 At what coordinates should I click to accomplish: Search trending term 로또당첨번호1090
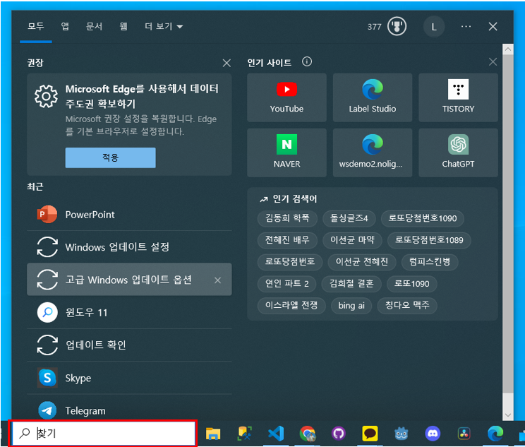[x=423, y=218]
